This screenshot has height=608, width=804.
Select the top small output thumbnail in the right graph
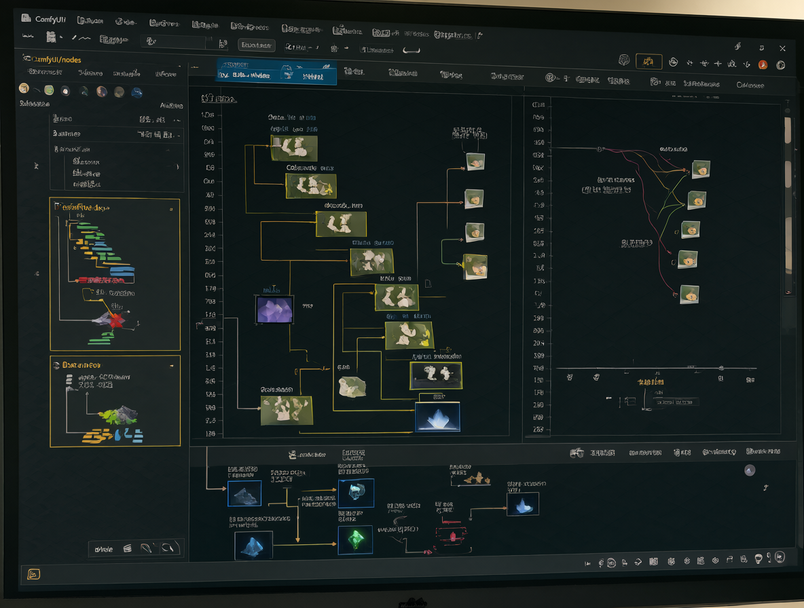(x=701, y=169)
